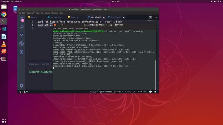Open VS Code Terminal menu

(x=55, y=13)
